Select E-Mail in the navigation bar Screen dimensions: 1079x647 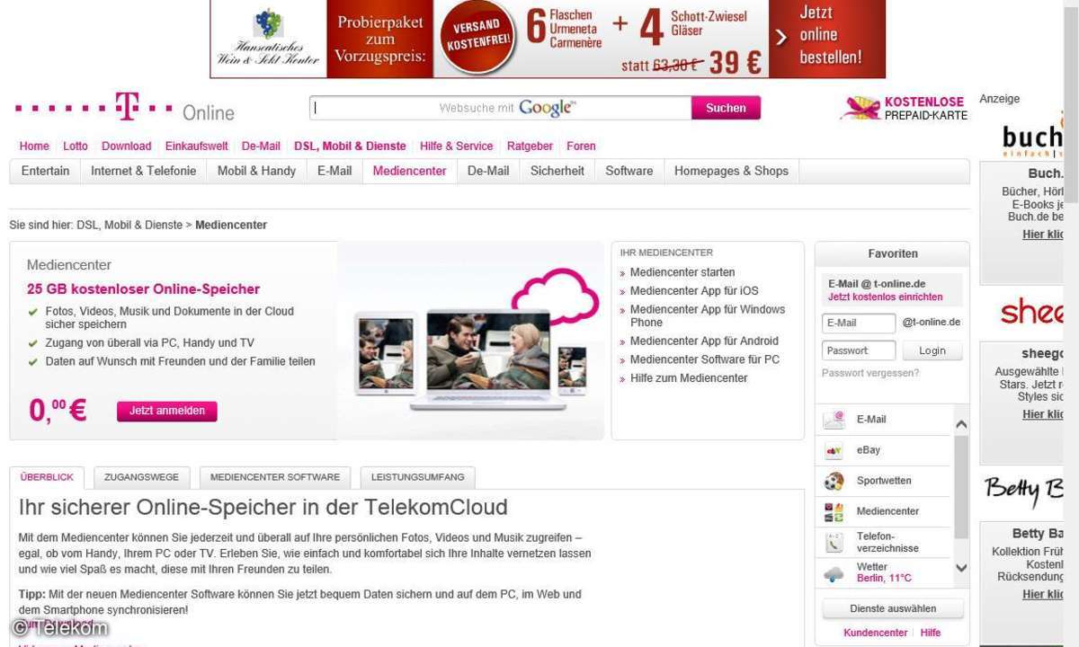[x=334, y=171]
